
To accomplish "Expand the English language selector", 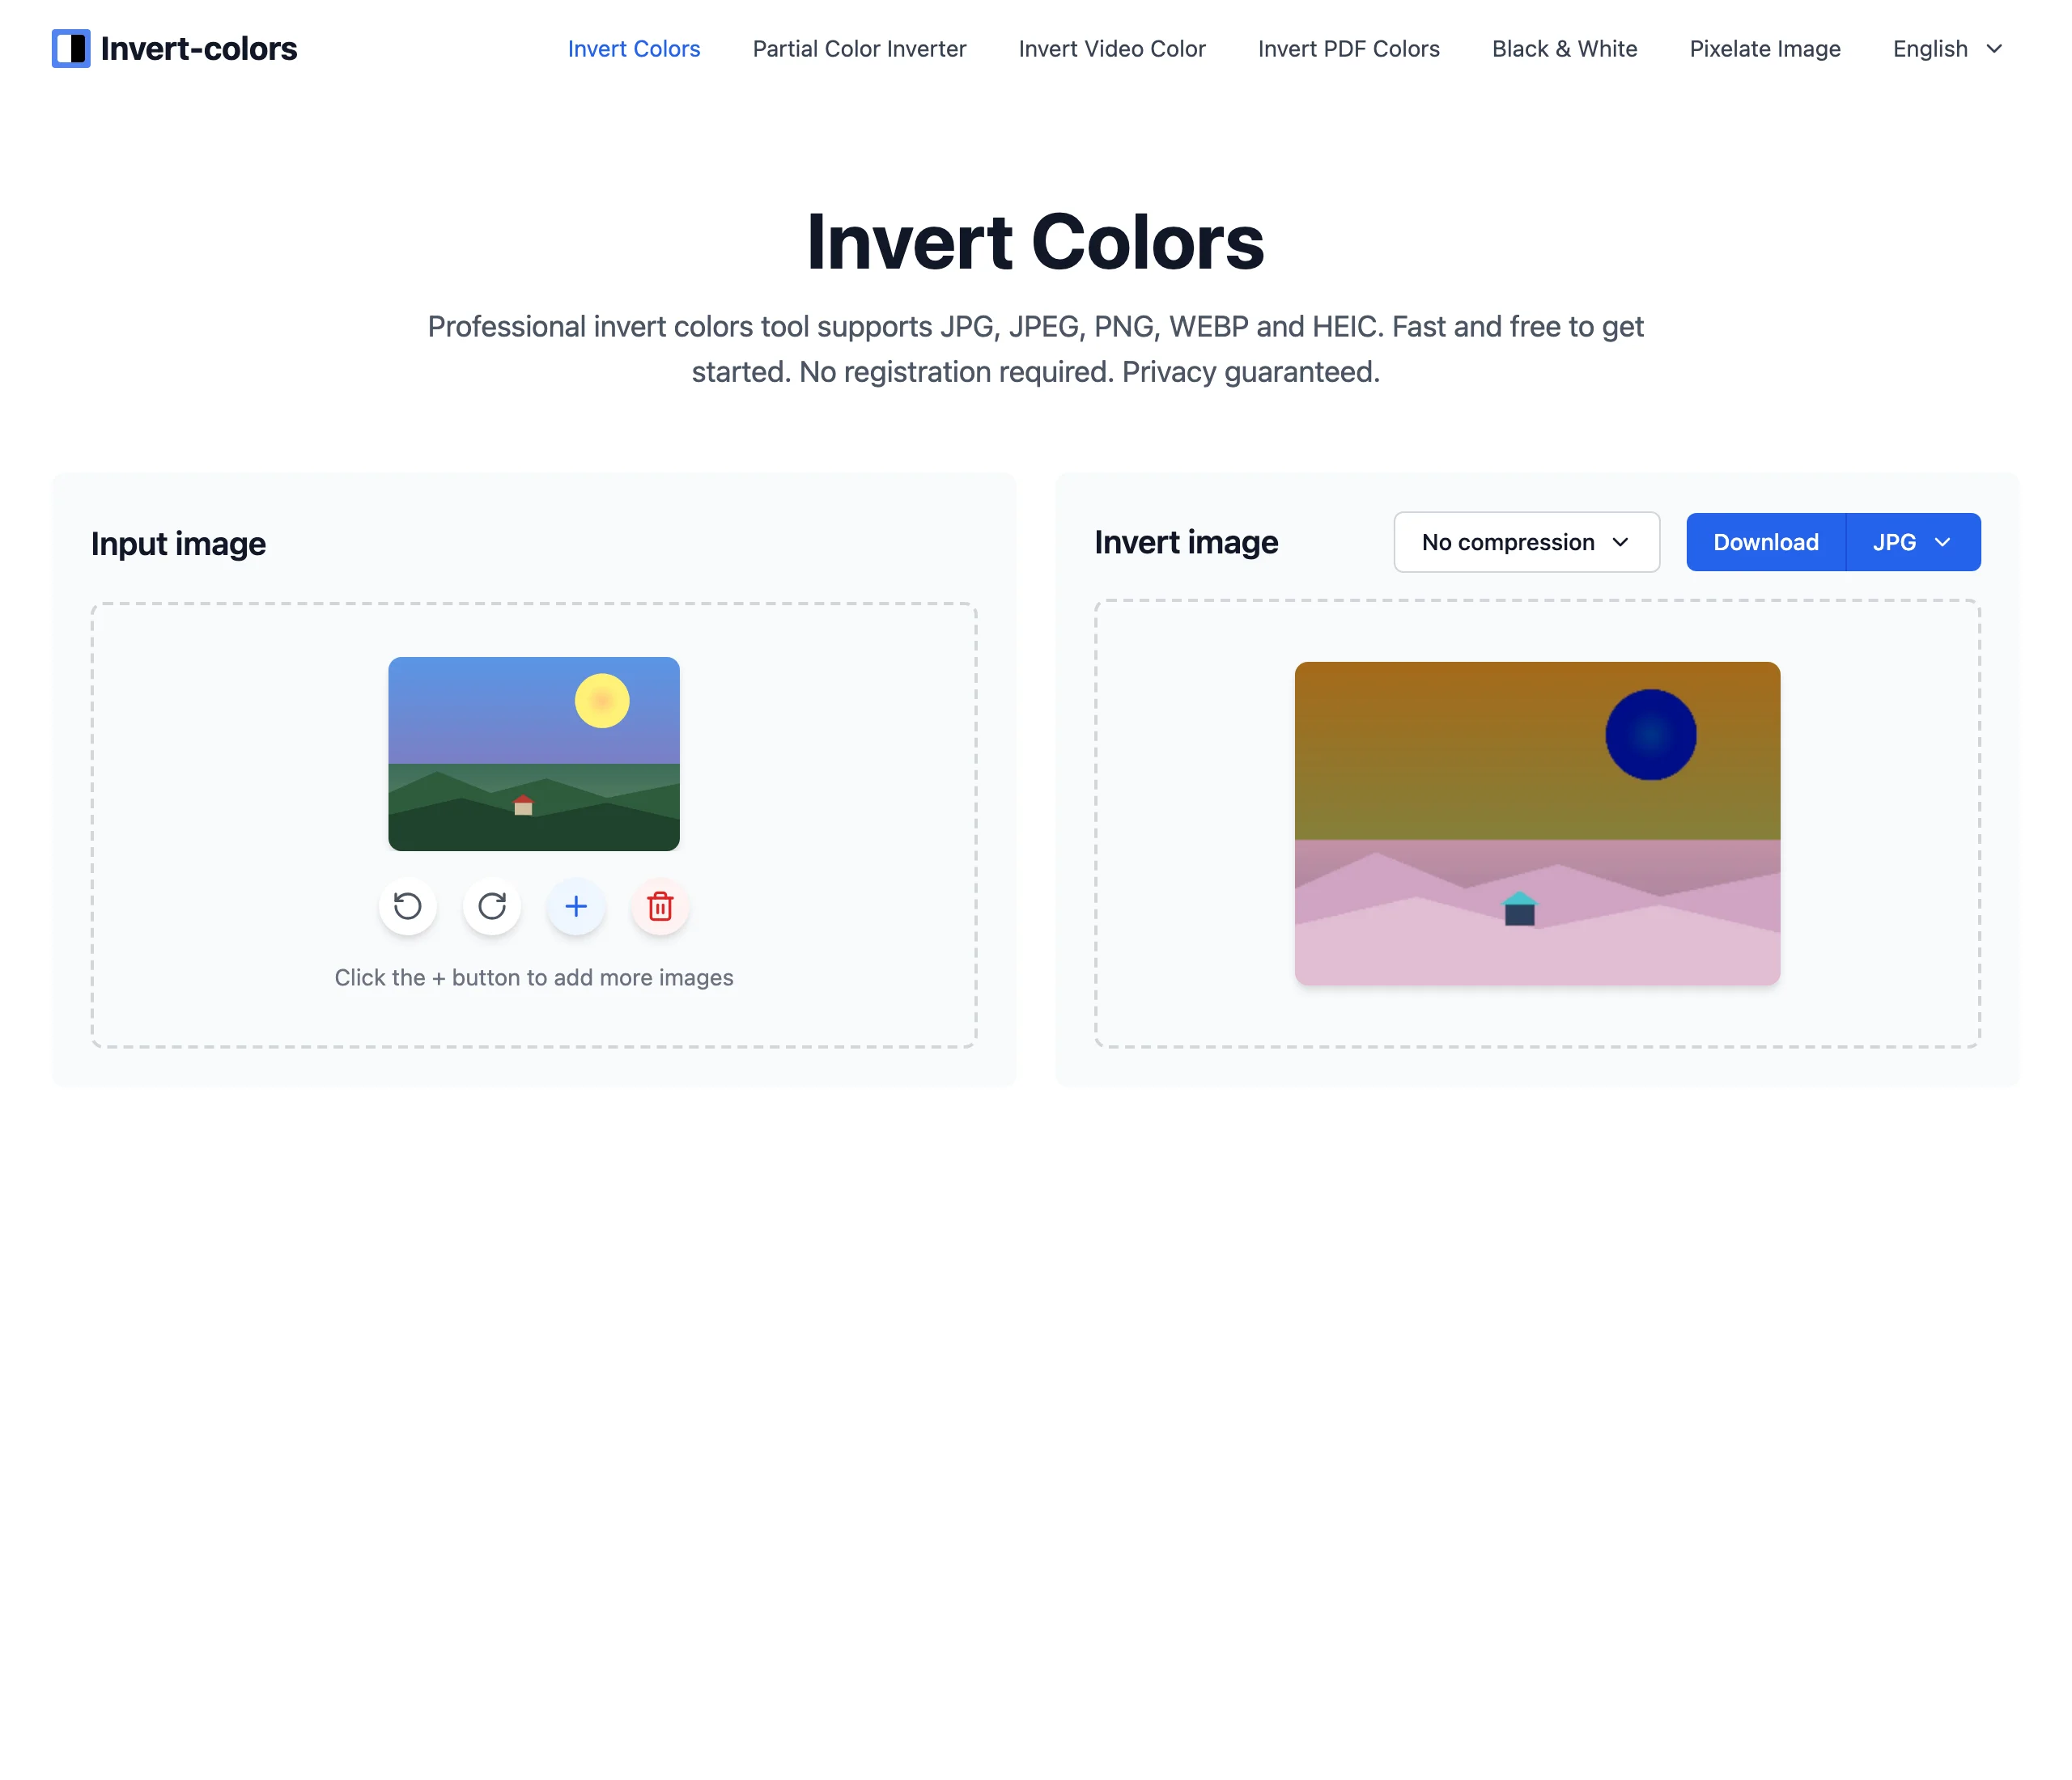I will pyautogui.click(x=1947, y=49).
